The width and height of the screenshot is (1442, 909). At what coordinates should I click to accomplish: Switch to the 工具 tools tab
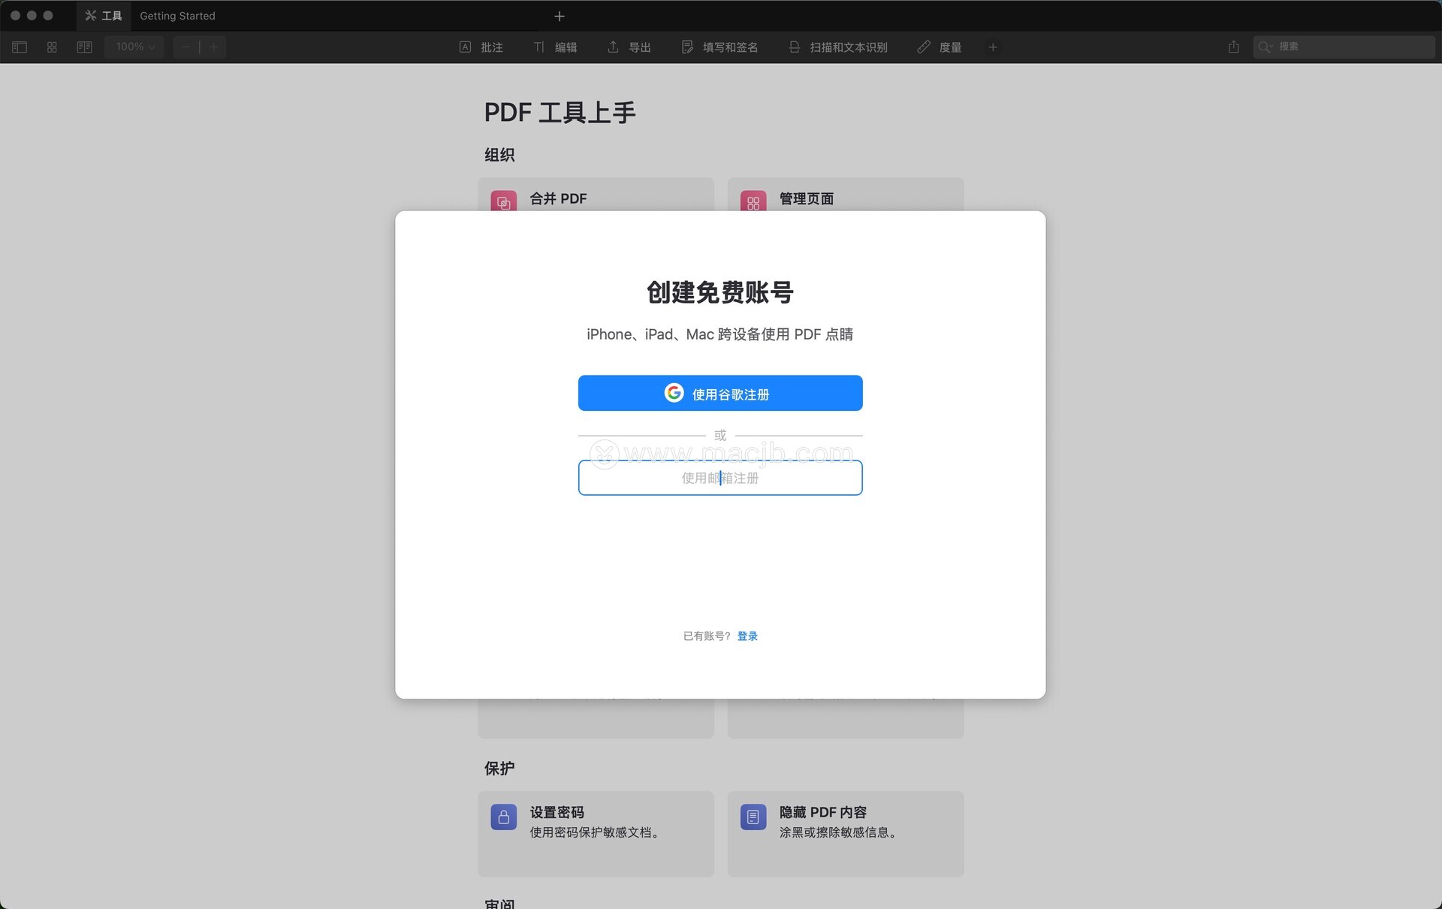pos(104,16)
